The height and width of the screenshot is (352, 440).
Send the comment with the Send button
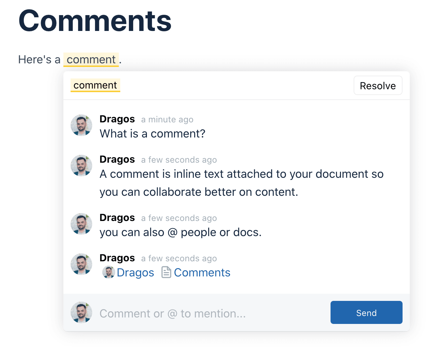click(366, 313)
